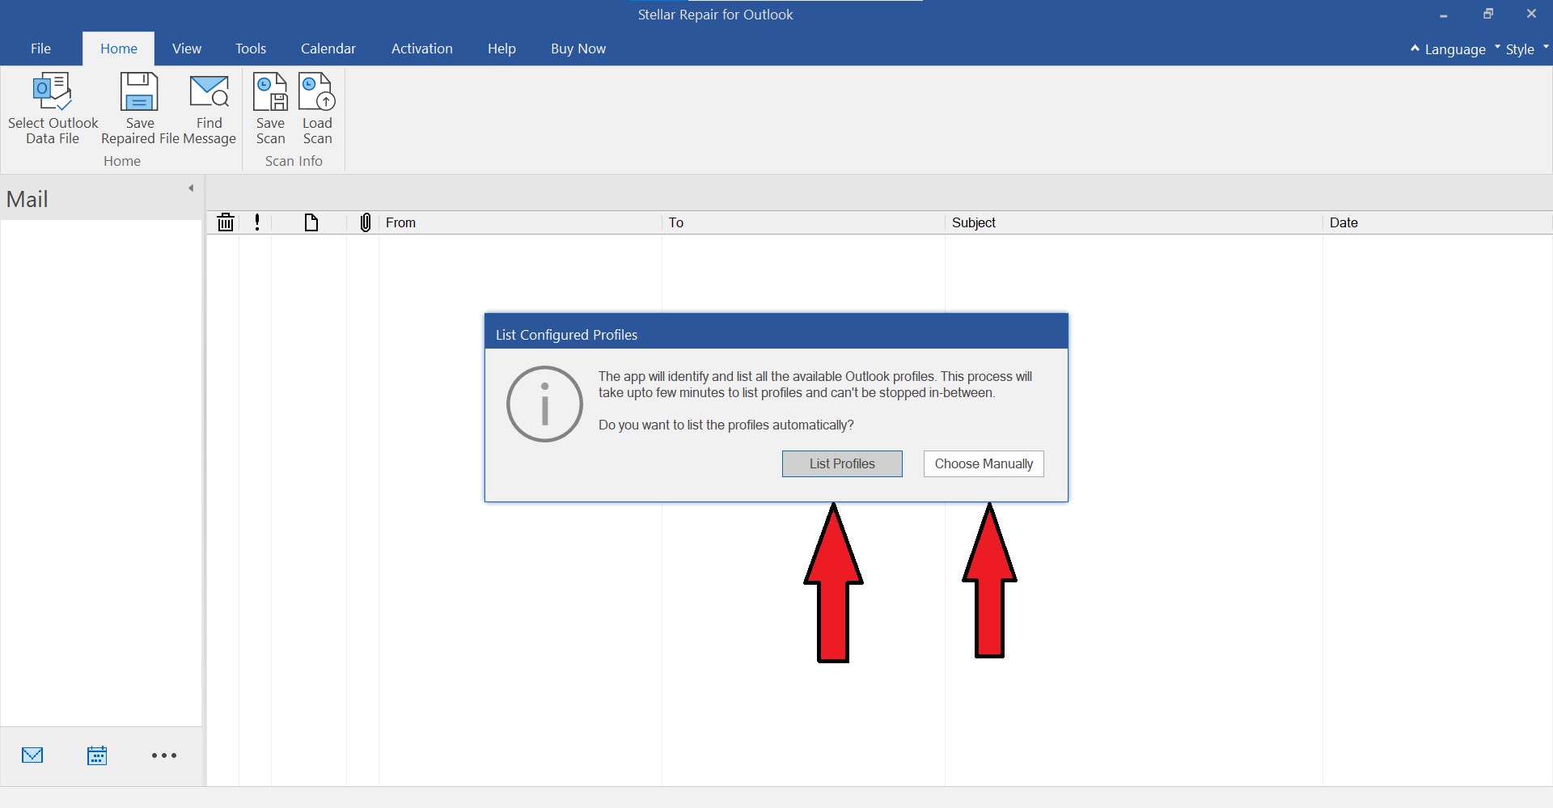Open the Activation tab
This screenshot has width=1553, height=808.
(422, 49)
